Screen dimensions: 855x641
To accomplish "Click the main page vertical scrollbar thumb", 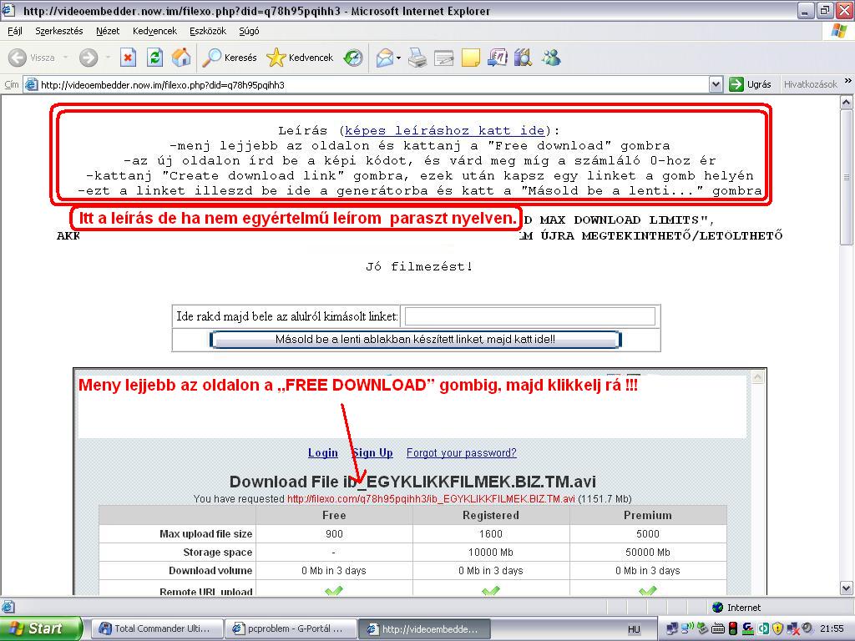I will (847, 177).
